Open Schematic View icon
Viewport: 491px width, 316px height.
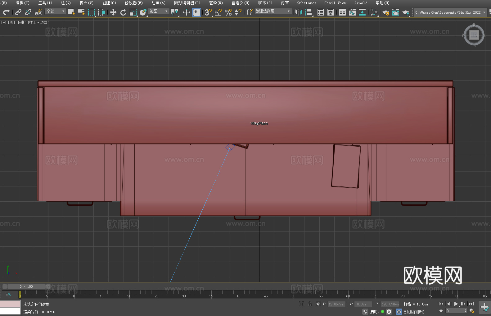tap(362, 12)
